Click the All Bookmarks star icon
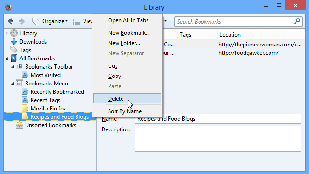This screenshot has width=309, height=174. pyautogui.click(x=14, y=58)
